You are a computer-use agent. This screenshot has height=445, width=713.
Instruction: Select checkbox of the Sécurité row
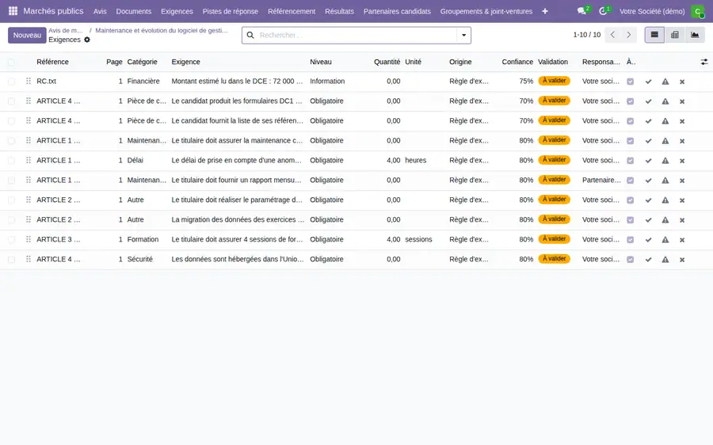coord(11,260)
